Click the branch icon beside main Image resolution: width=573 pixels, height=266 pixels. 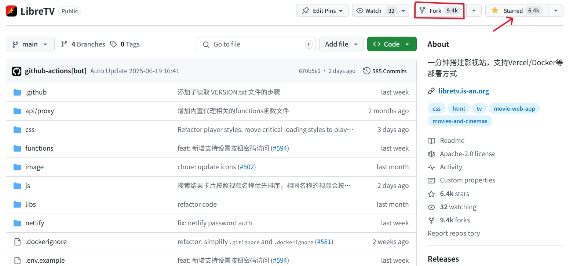pos(15,44)
